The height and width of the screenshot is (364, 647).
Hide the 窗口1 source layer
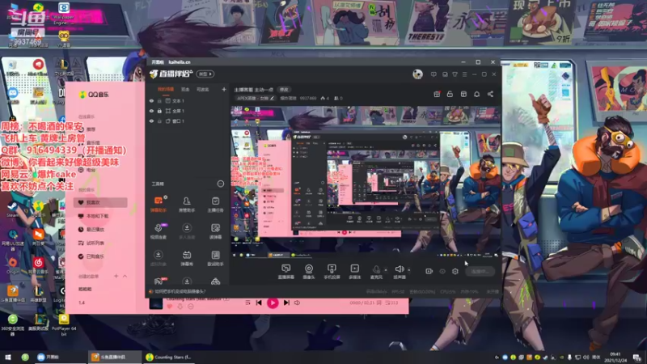point(151,121)
